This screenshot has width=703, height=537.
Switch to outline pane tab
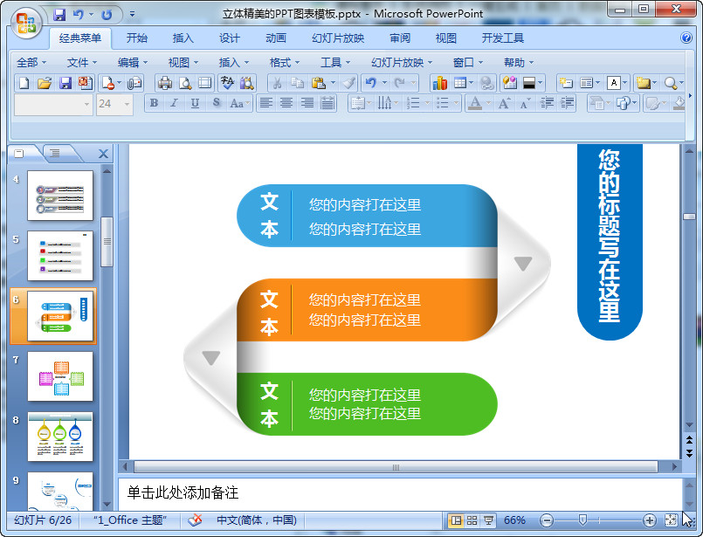click(x=55, y=154)
